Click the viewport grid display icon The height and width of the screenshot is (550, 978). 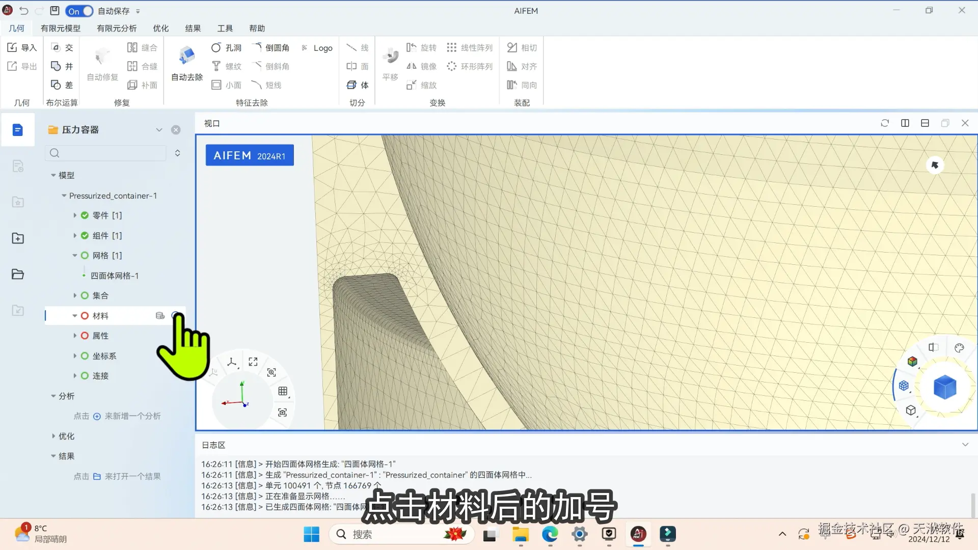(x=283, y=391)
